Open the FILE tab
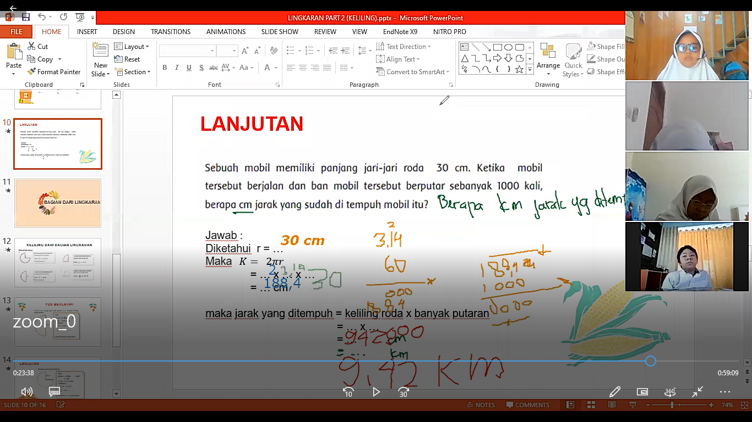 17,32
